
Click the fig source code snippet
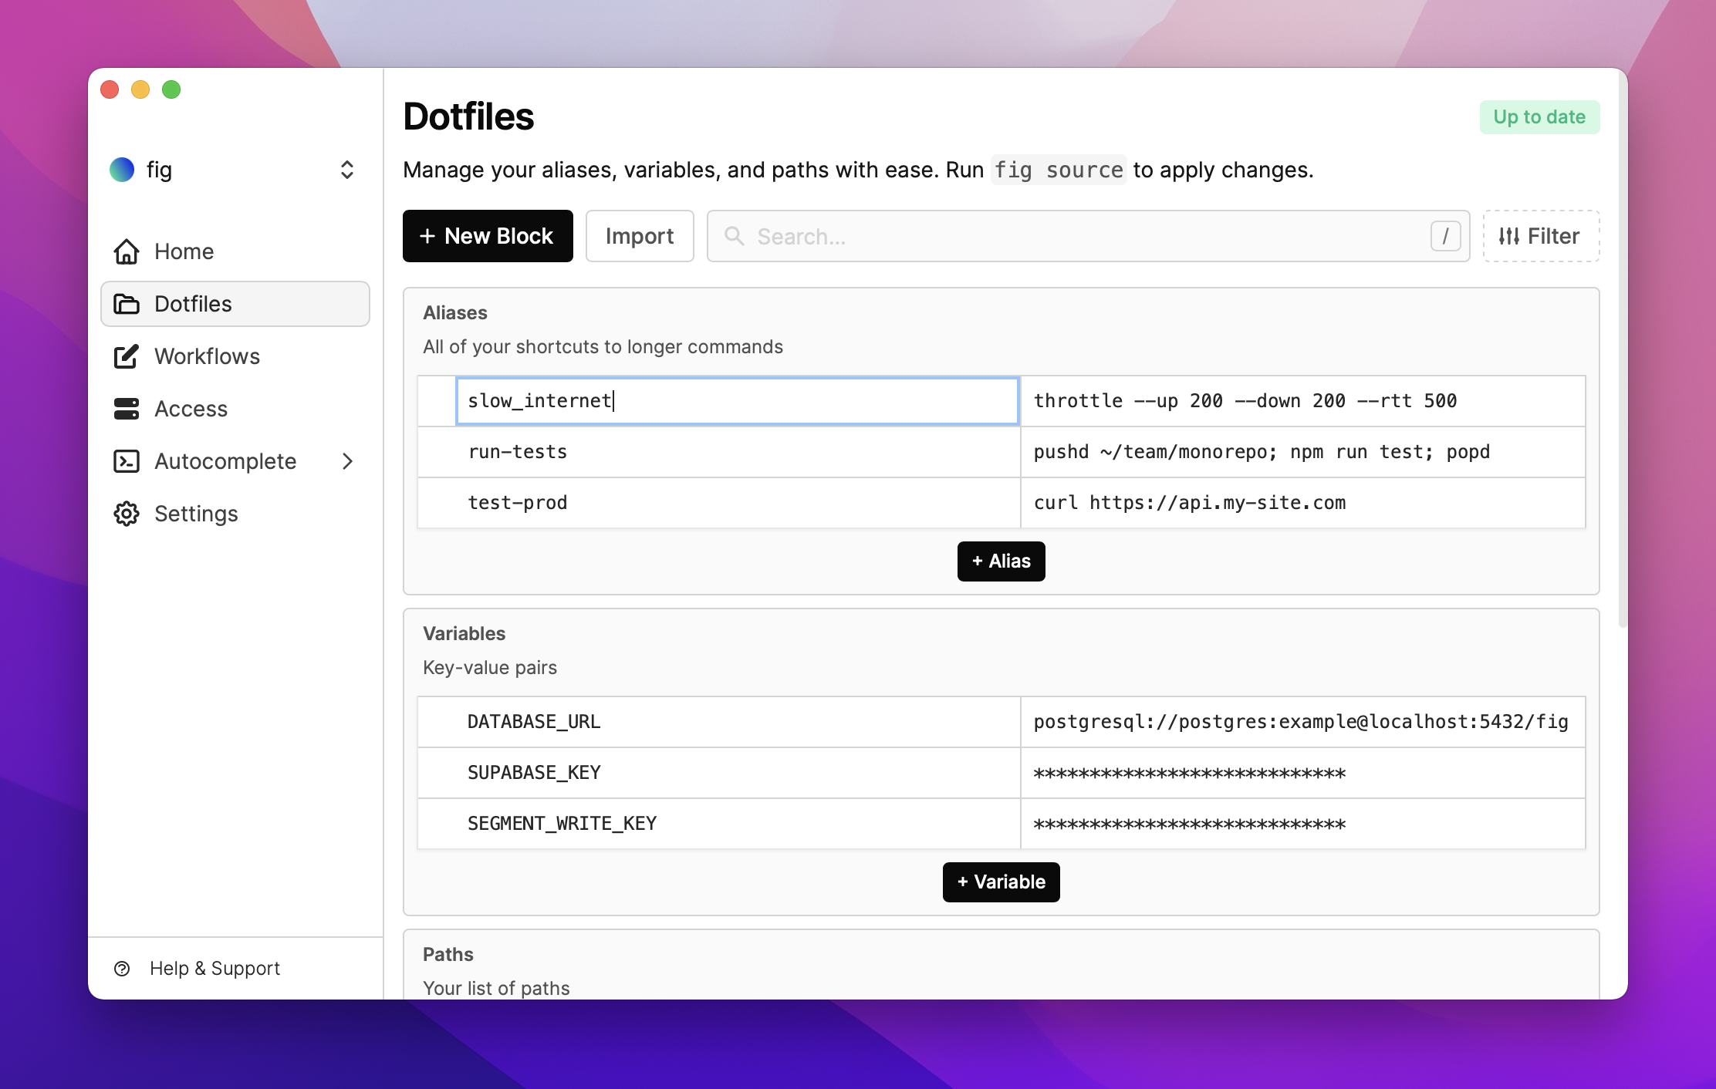tap(1058, 170)
